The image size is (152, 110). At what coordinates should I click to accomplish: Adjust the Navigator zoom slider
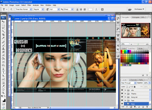[x=138, y=44]
